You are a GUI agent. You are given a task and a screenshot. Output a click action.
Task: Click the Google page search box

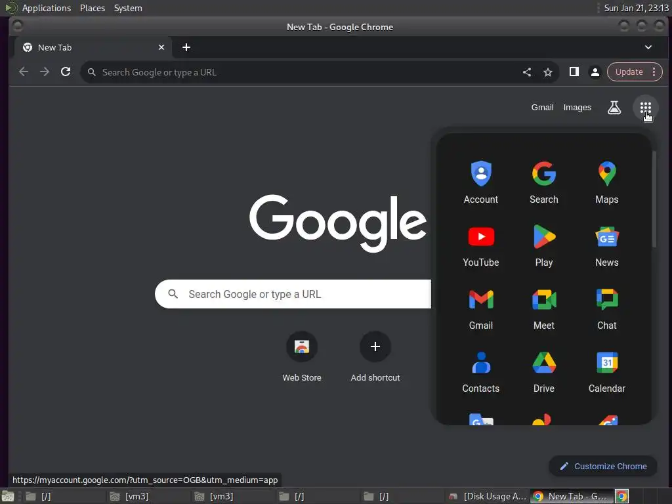293,294
